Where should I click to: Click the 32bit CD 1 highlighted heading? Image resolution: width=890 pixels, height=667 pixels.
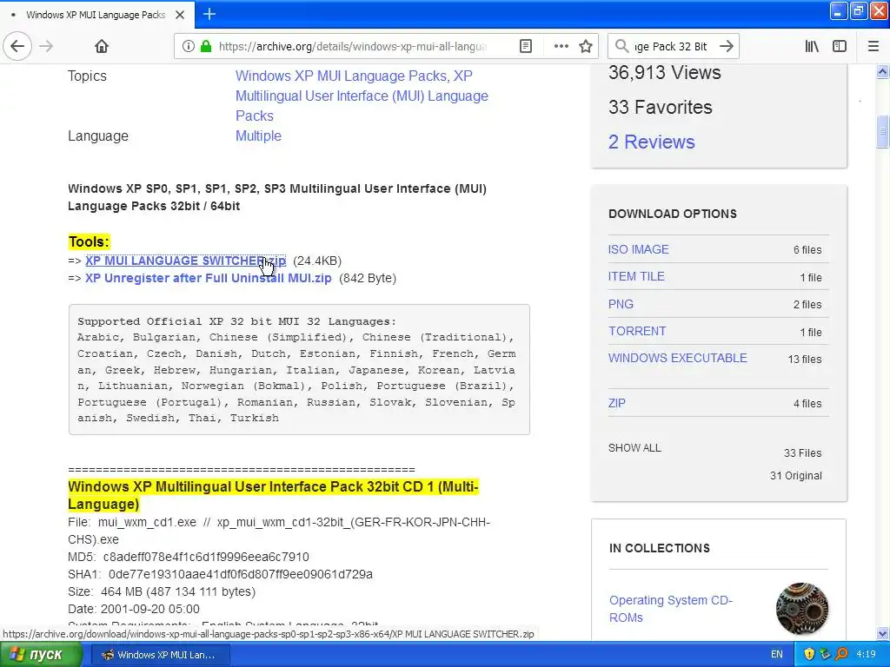click(x=273, y=495)
